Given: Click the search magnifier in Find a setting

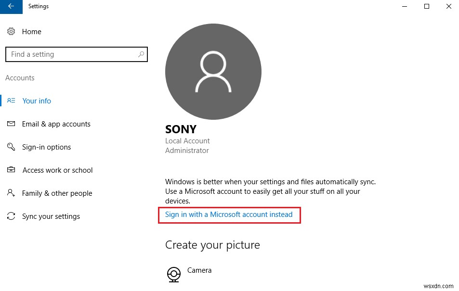Looking at the screenshot, I should pyautogui.click(x=141, y=54).
